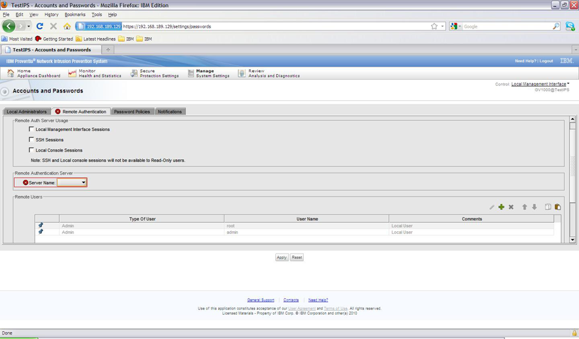
Task: Open Control Local Management Interface dropdown
Action: pyautogui.click(x=540, y=84)
